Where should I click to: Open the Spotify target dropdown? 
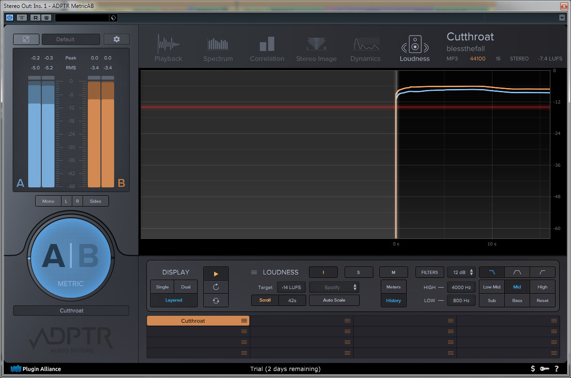(334, 287)
